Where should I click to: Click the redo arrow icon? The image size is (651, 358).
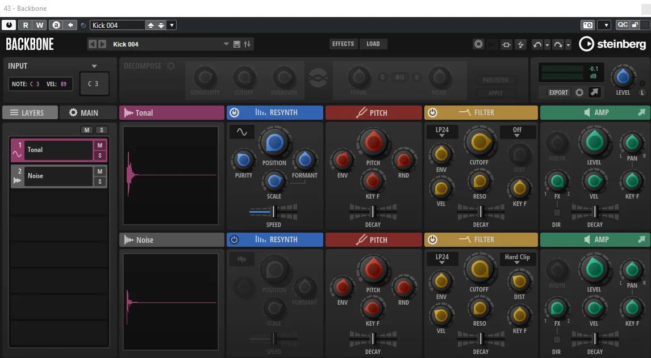pyautogui.click(x=558, y=44)
